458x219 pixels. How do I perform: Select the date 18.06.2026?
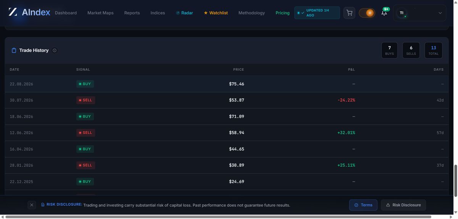[x=21, y=117]
